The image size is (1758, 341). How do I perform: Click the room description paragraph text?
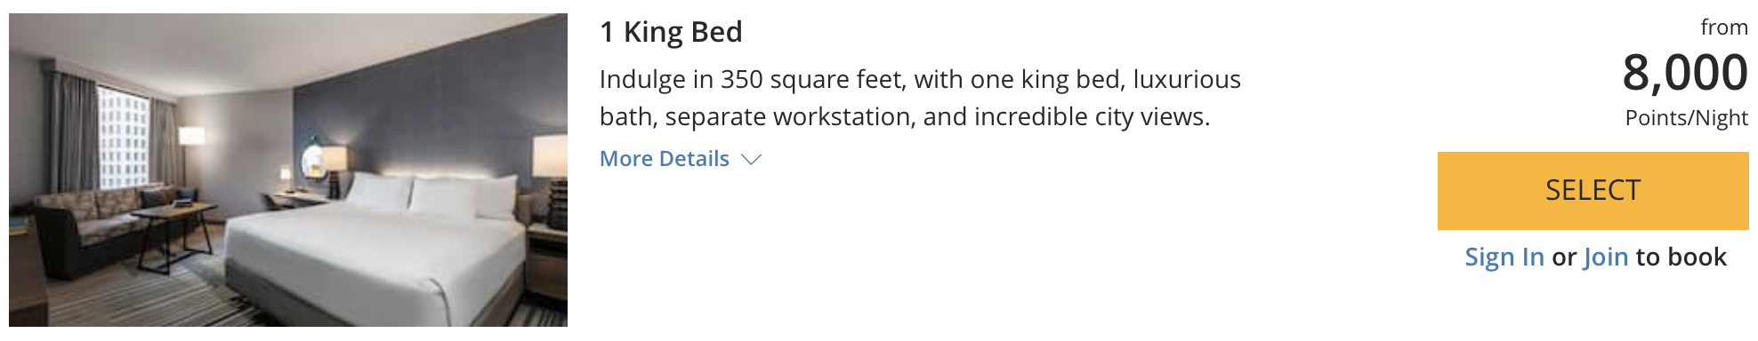pos(920,98)
